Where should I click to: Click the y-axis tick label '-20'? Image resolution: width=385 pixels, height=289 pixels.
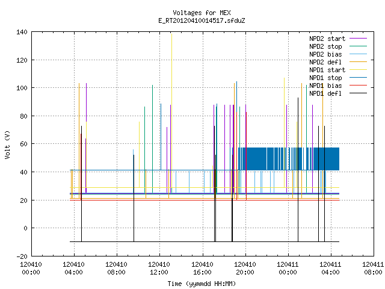coord(22,256)
